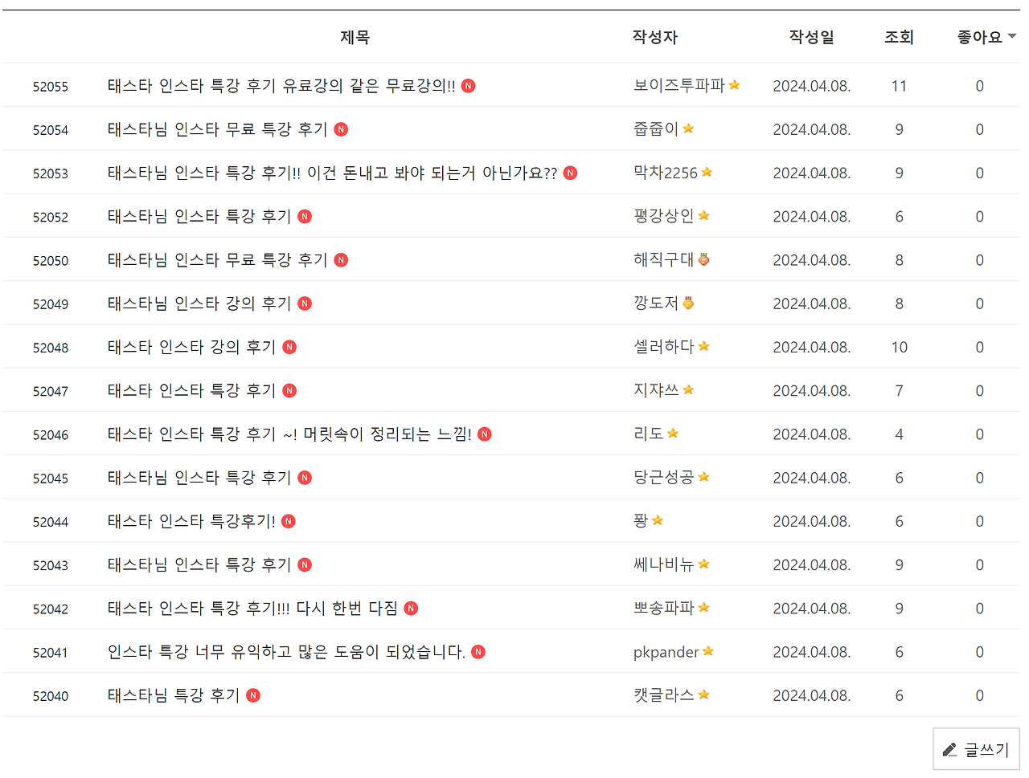This screenshot has width=1029, height=778.
Task: Click the star badge beside 보이즈투파파
Action: (x=734, y=84)
